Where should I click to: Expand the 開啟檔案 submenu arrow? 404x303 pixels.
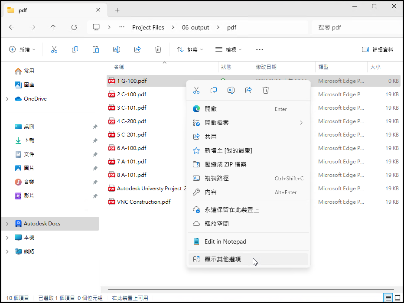[301, 123]
